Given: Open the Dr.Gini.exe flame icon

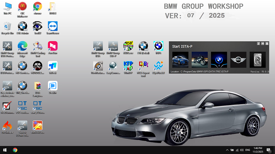Looking at the screenshot, I should 7,126.
